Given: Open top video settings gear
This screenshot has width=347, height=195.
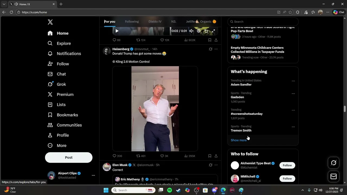Looking at the screenshot, I should 199,31.
